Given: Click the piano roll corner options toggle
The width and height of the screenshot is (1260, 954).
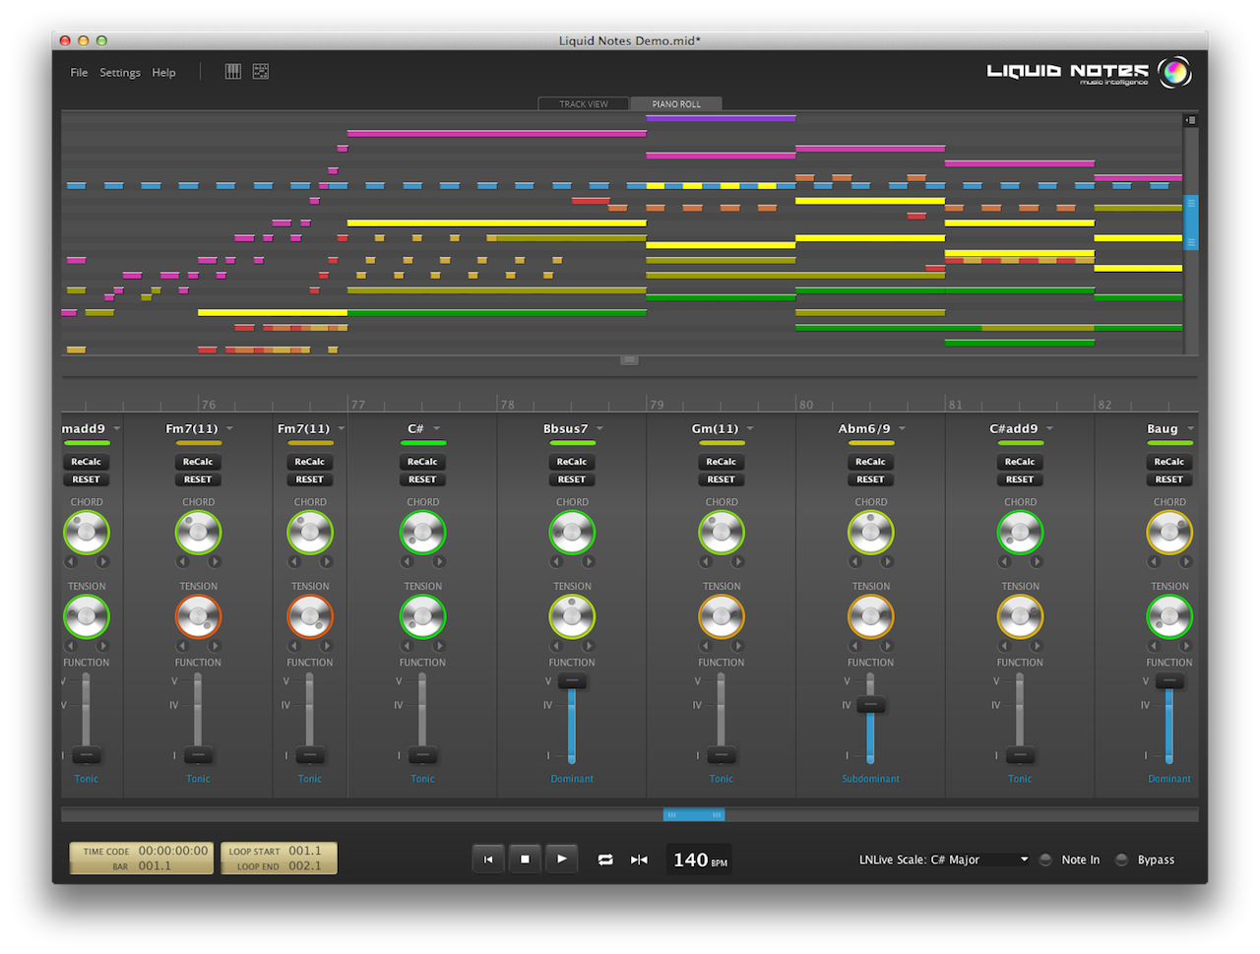Looking at the screenshot, I should (x=1190, y=120).
